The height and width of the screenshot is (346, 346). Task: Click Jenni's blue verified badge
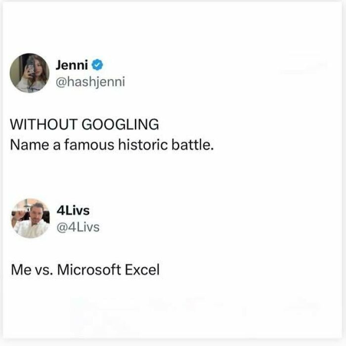tap(97, 65)
